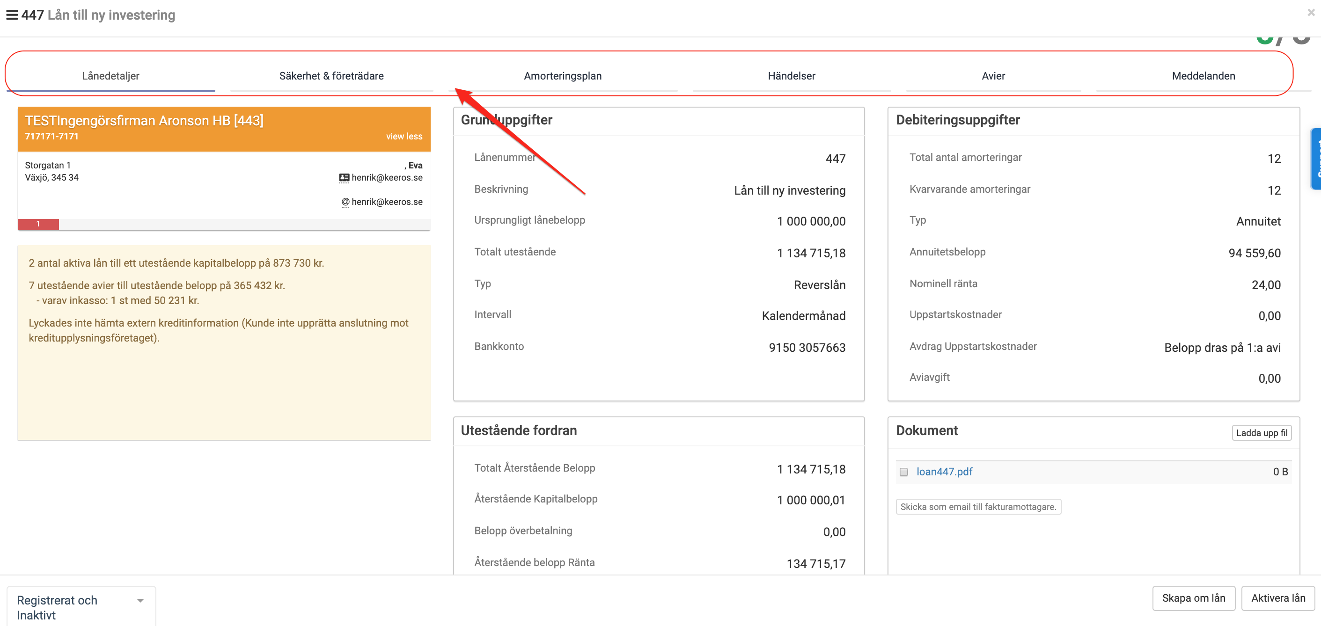Click the @ email icon
Viewport: 1321px width, 626px height.
(345, 202)
